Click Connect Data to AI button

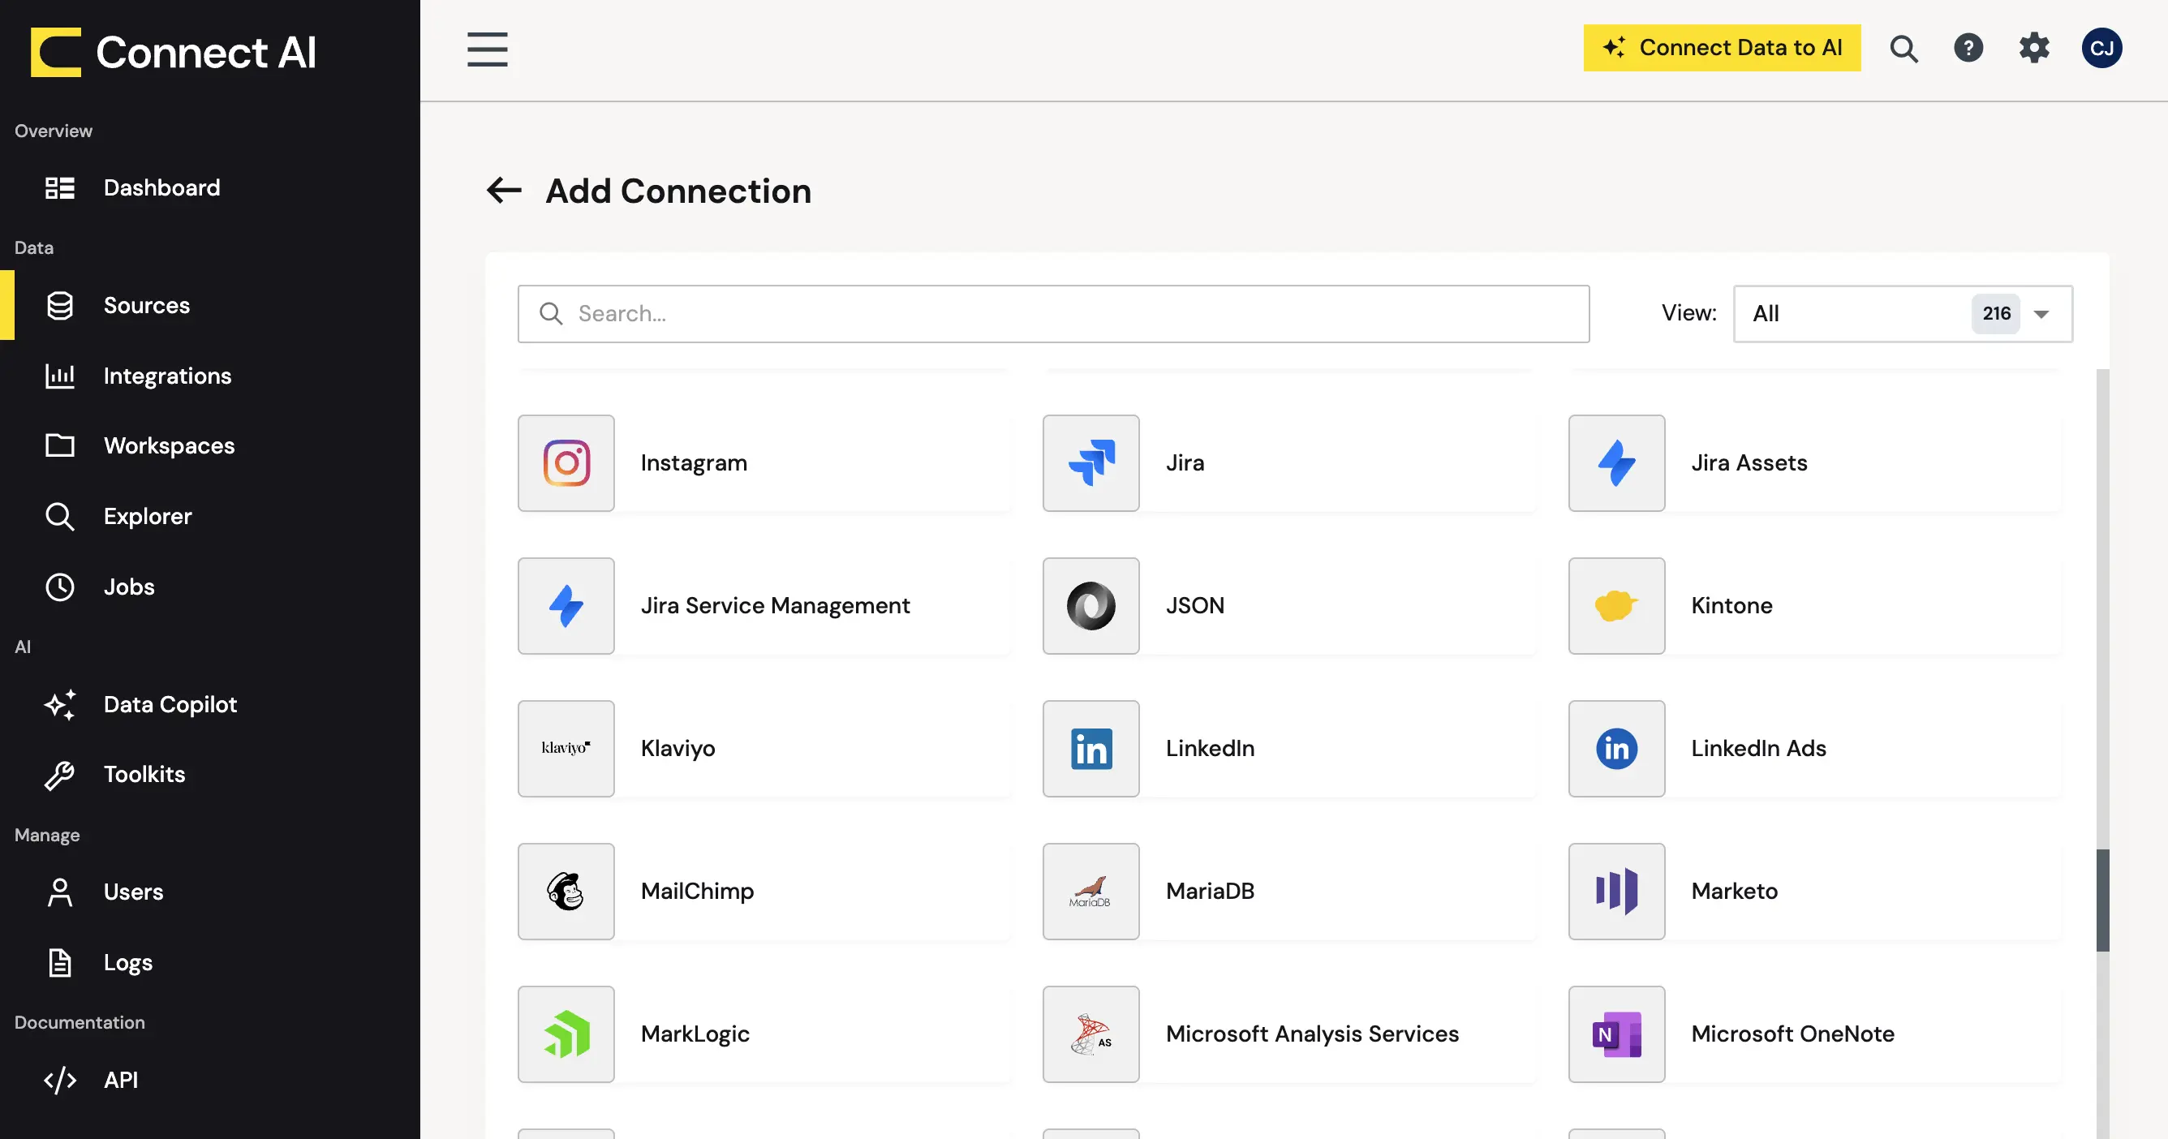pyautogui.click(x=1722, y=48)
